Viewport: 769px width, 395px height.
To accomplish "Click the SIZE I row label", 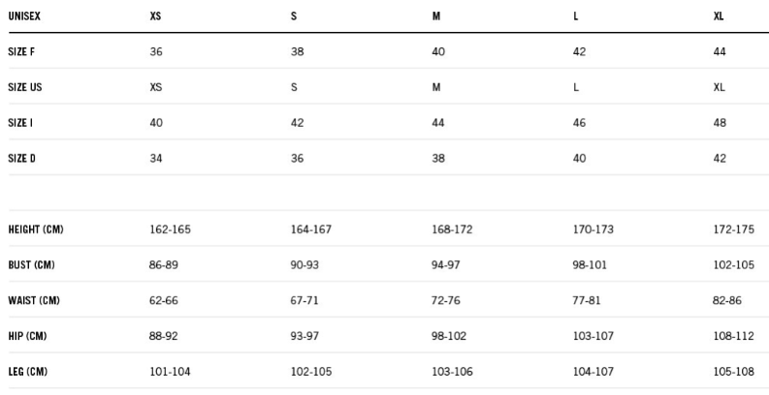I will (x=20, y=123).
